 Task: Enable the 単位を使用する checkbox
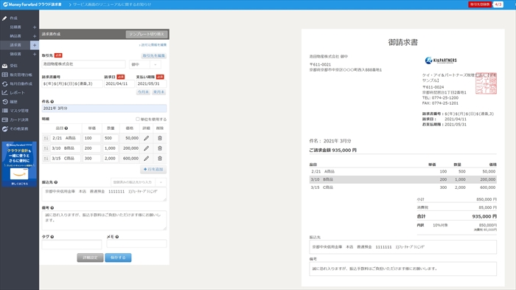pos(138,120)
